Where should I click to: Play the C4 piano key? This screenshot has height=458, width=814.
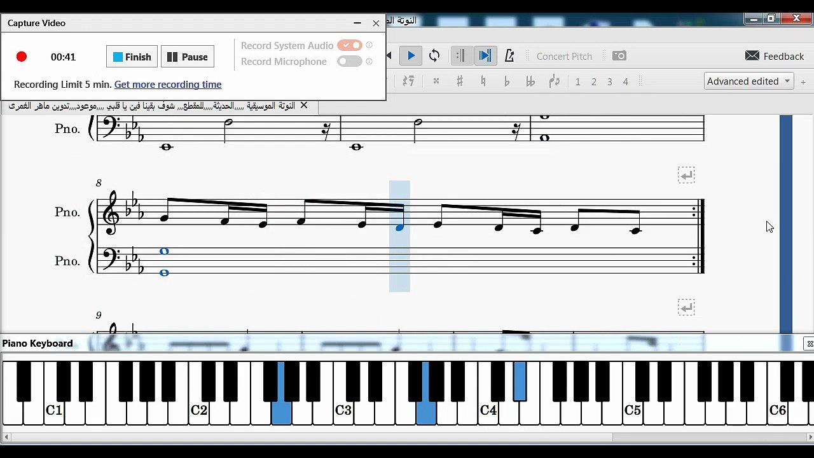488,410
